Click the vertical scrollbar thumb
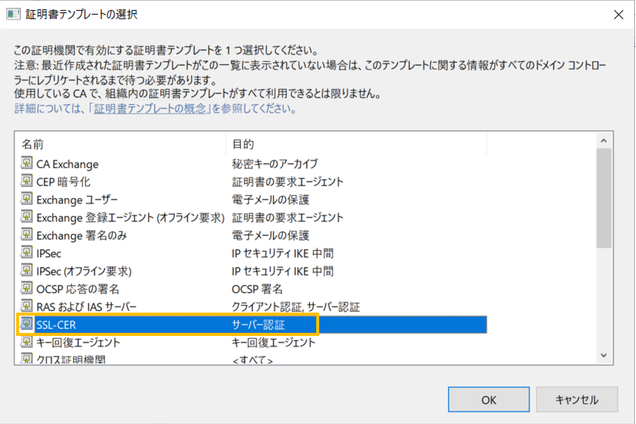636x424 pixels. coord(604,198)
